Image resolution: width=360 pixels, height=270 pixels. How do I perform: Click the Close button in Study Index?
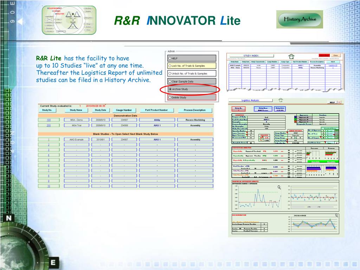click(336, 55)
